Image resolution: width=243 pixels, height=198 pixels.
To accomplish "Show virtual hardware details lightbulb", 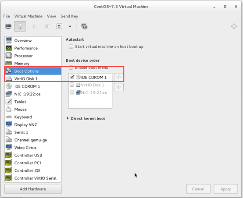I will [x=20, y=26].
